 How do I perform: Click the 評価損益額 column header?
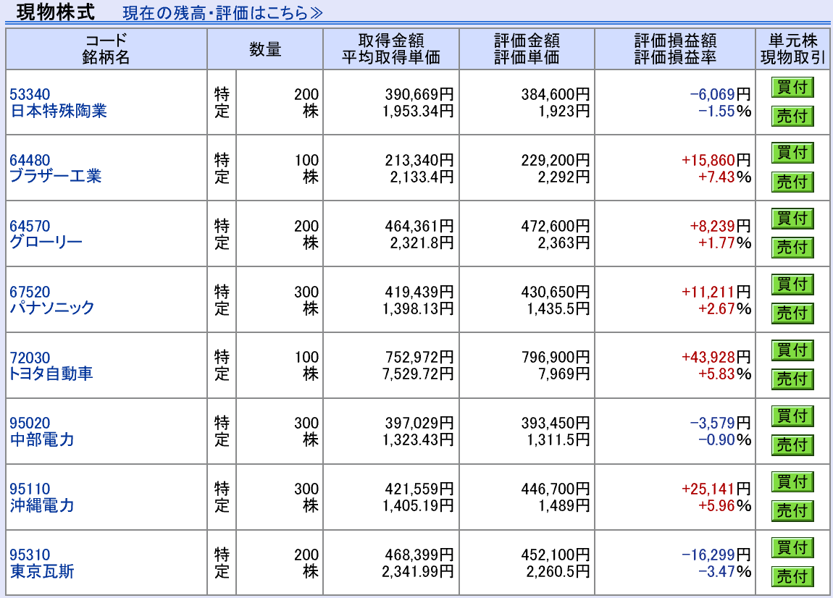tap(675, 41)
